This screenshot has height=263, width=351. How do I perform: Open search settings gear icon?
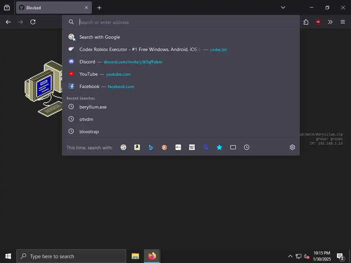(292, 147)
